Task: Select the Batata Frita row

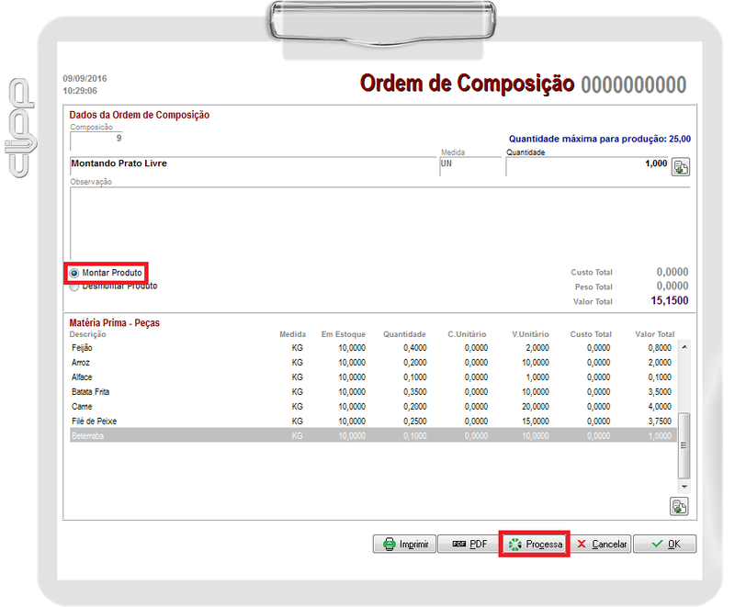Action: point(184,392)
